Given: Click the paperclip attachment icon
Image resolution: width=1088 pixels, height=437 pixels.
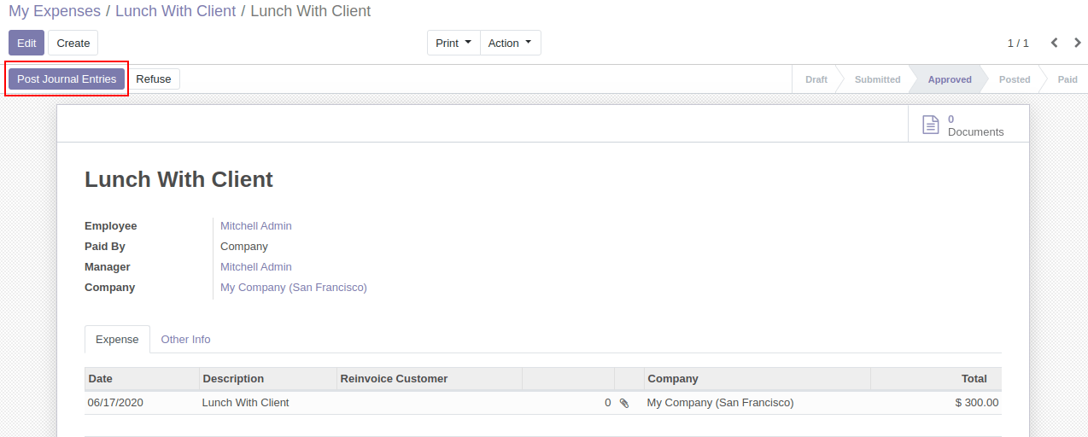Looking at the screenshot, I should 624,403.
